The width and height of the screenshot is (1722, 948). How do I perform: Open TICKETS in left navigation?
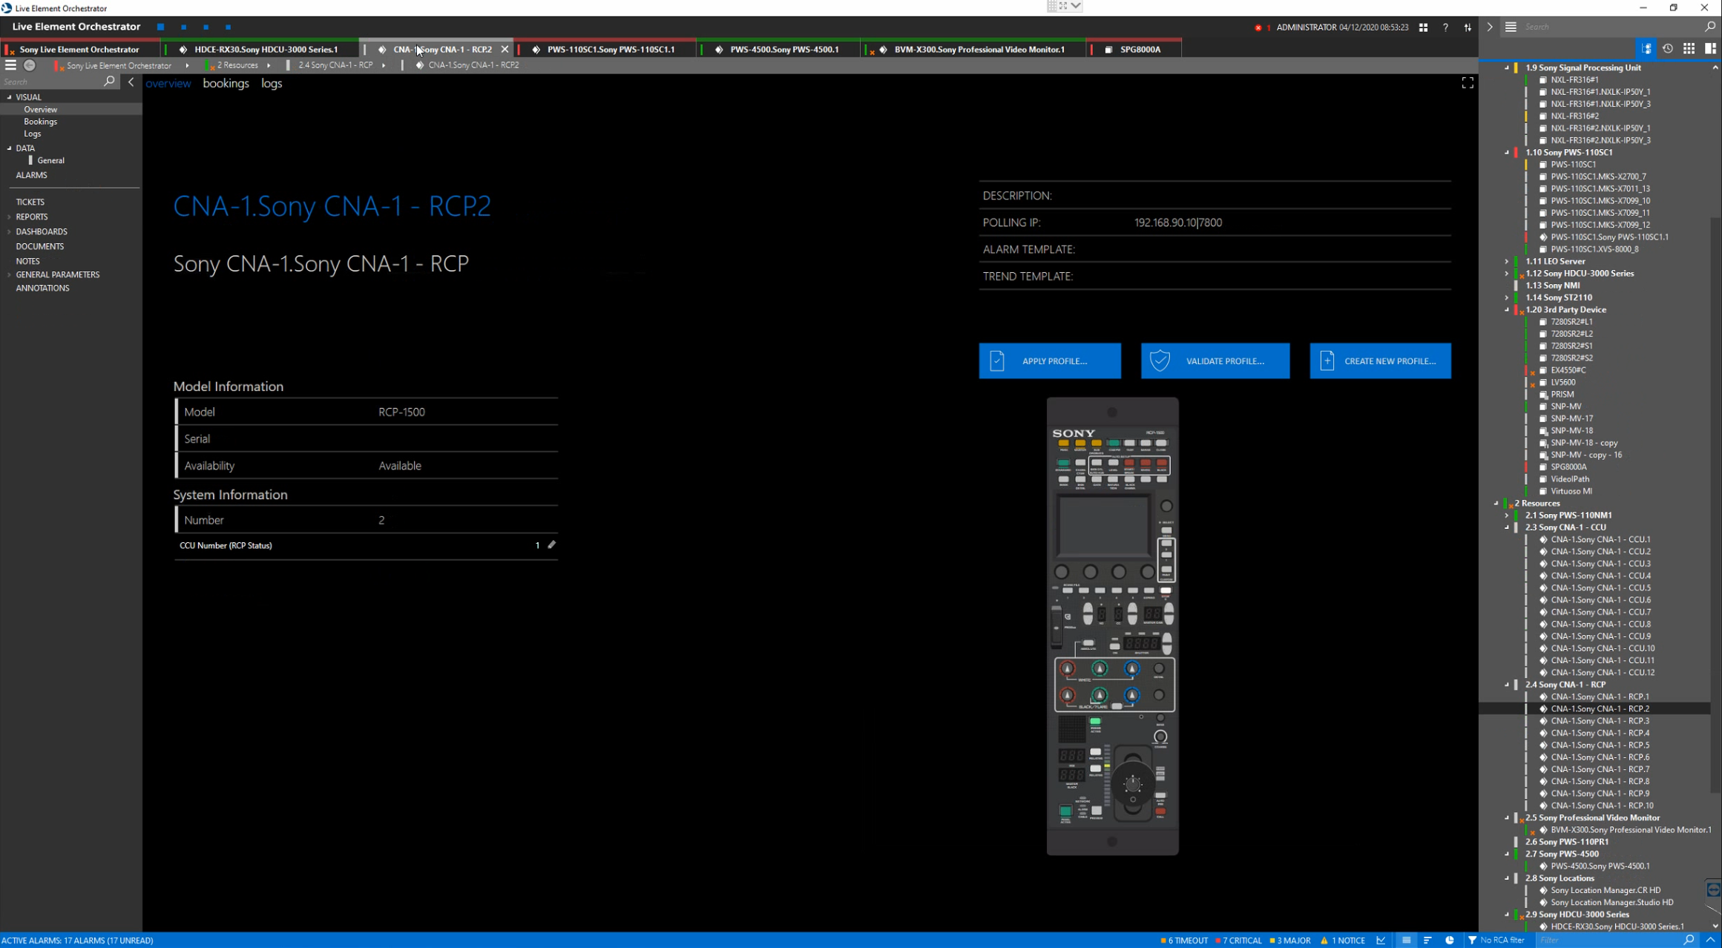point(30,202)
